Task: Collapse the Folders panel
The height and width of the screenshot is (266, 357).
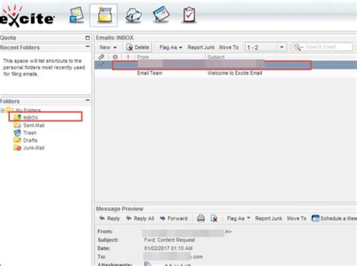Action: click(88, 101)
